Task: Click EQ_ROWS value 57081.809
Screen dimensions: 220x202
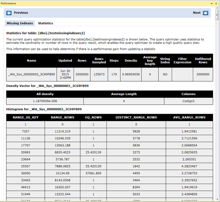Action: point(93,173)
